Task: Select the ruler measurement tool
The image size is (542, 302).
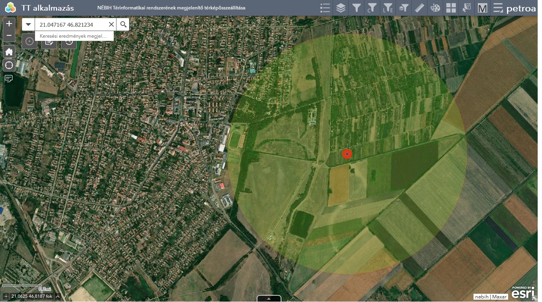Action: 419,8
